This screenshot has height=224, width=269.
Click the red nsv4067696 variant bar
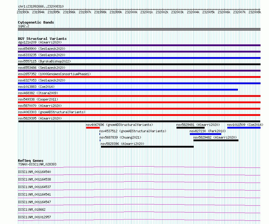93,128
